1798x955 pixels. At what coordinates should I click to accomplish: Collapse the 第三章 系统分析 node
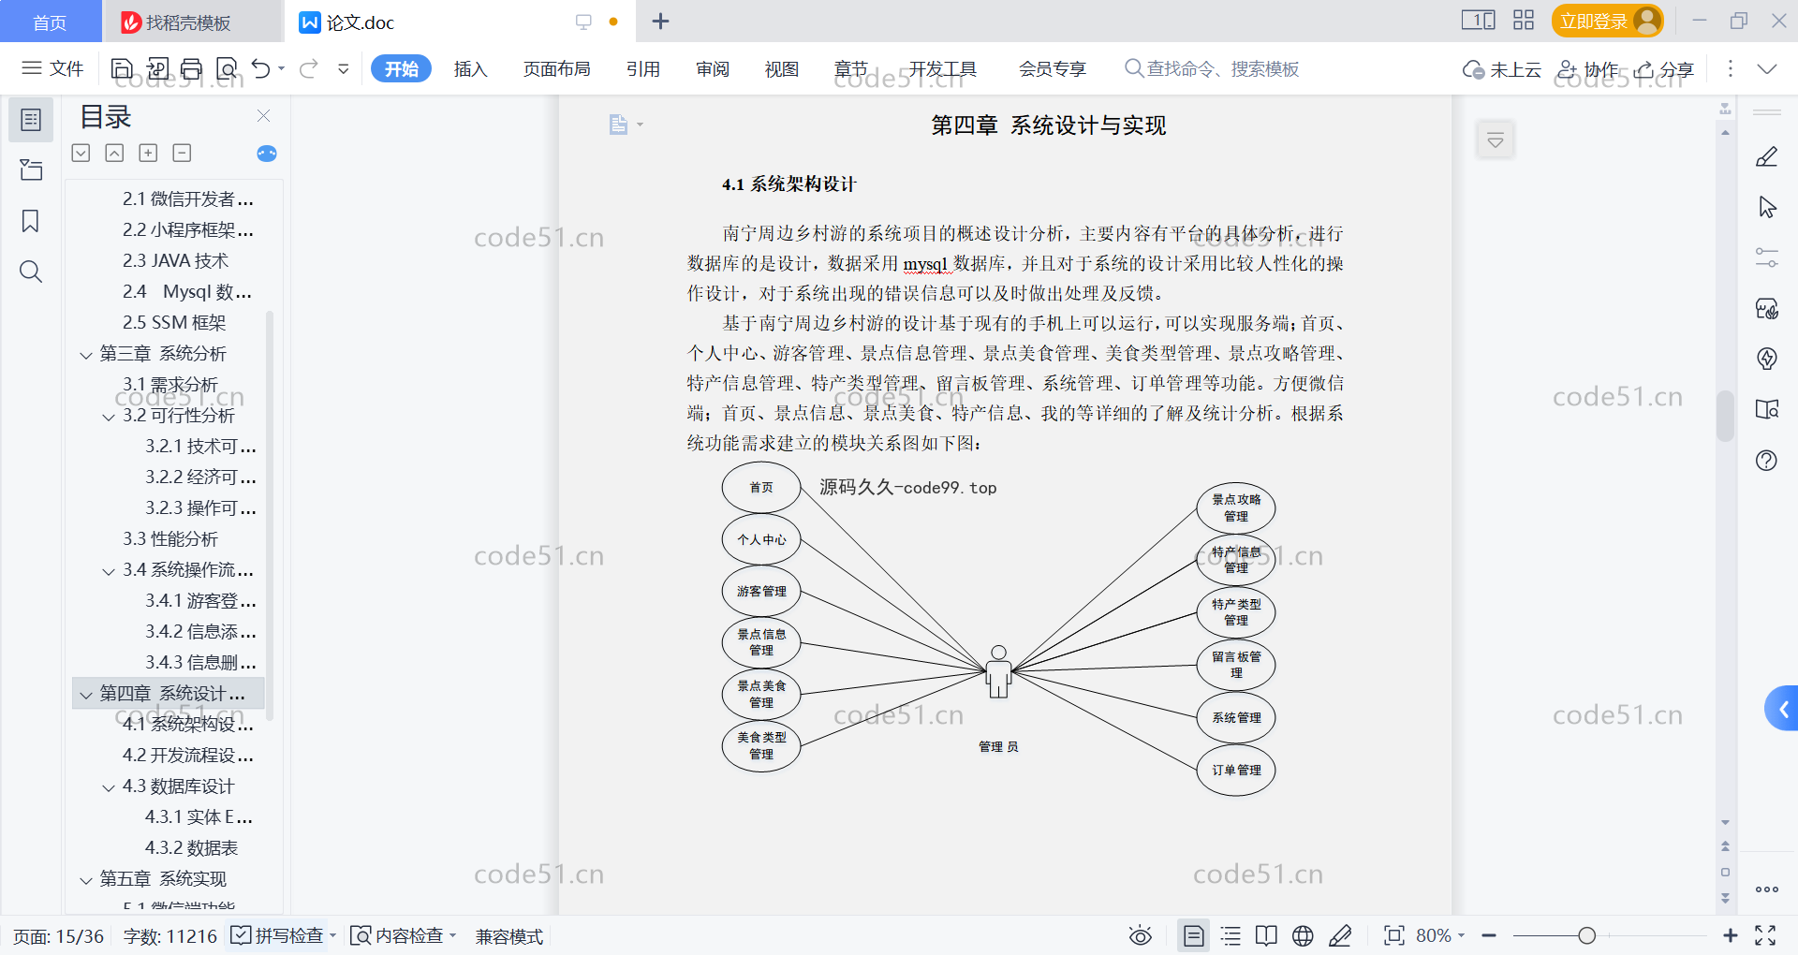pos(86,355)
